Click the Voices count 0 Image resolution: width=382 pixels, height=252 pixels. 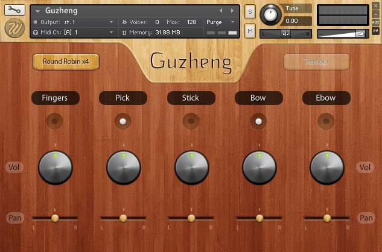tap(157, 22)
